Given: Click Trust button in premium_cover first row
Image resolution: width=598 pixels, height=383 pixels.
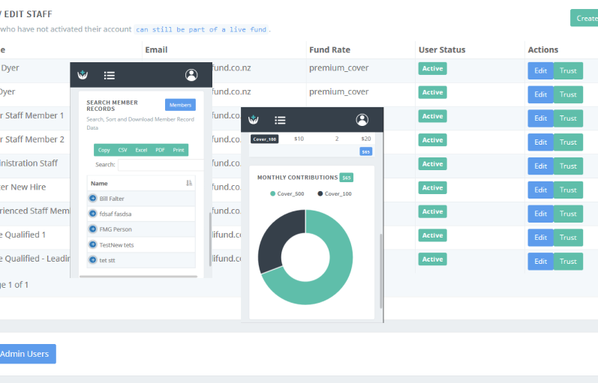Looking at the screenshot, I should (568, 72).
